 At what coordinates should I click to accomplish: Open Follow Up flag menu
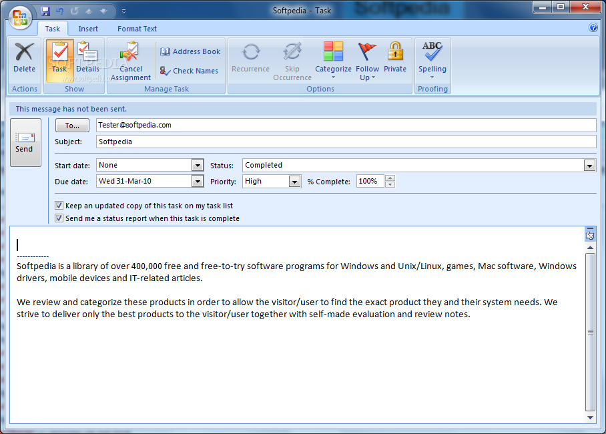pos(367,61)
